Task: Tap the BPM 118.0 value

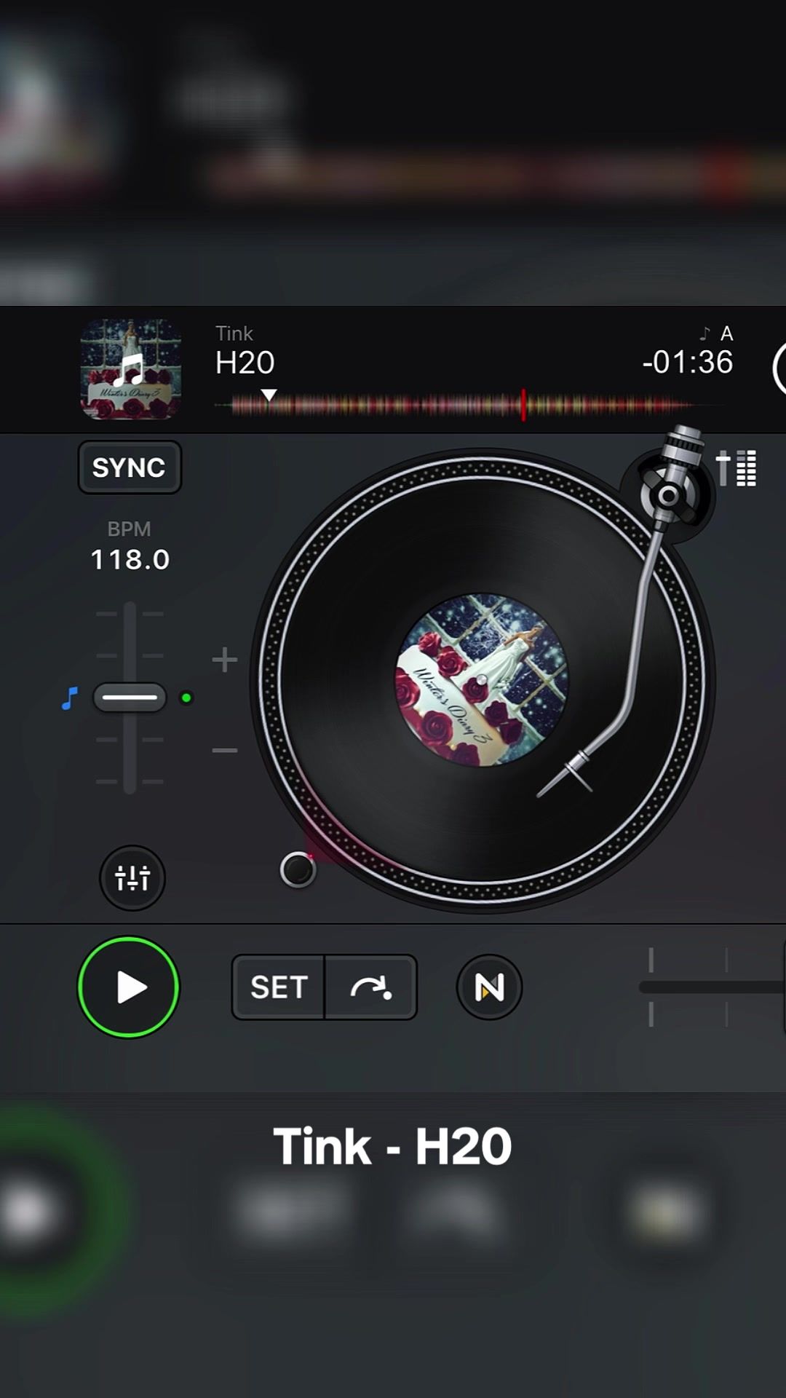Action: point(130,559)
